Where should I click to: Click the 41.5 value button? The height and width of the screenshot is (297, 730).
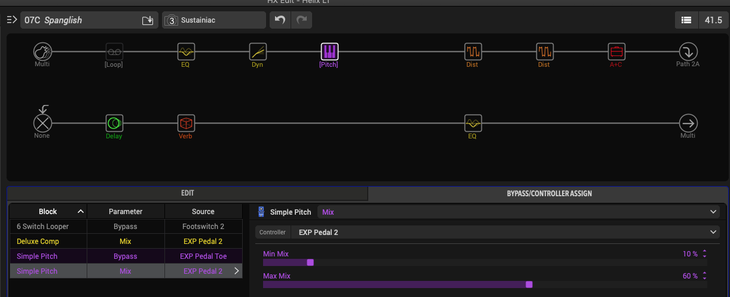pos(713,20)
